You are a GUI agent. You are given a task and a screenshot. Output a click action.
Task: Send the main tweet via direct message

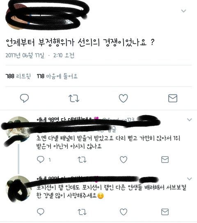coord(173,98)
